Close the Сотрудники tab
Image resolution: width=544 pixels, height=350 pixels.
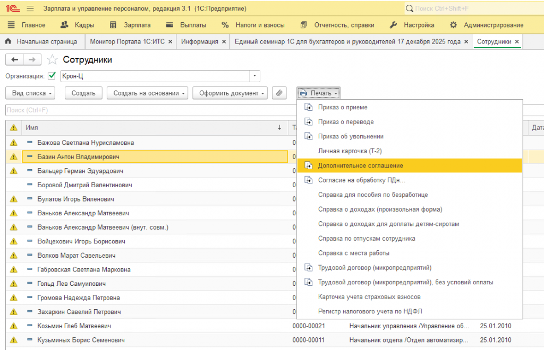pyautogui.click(x=517, y=41)
